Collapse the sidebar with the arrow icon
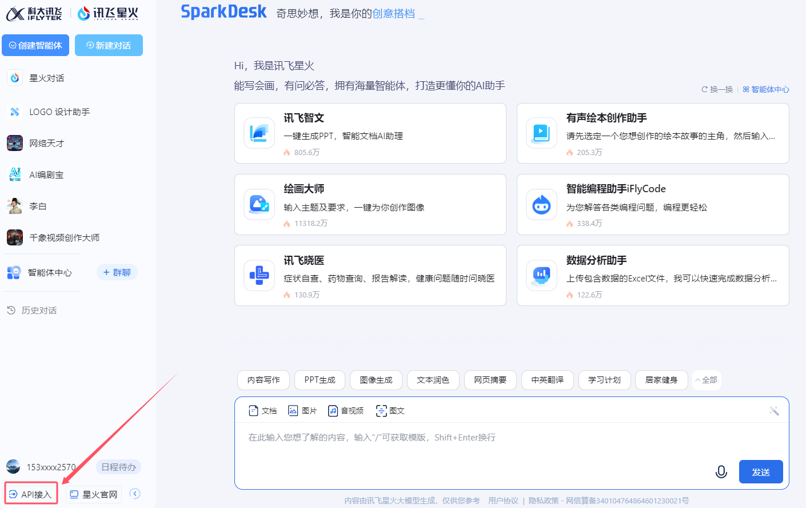 tap(135, 494)
